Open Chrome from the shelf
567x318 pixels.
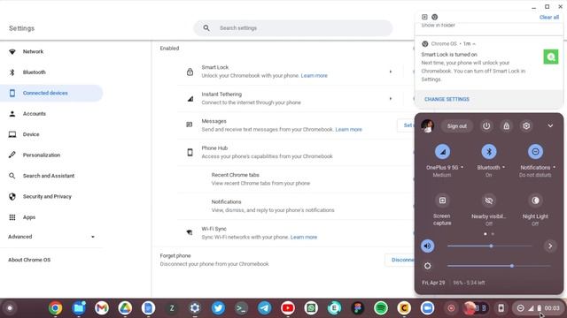[x=55, y=308]
